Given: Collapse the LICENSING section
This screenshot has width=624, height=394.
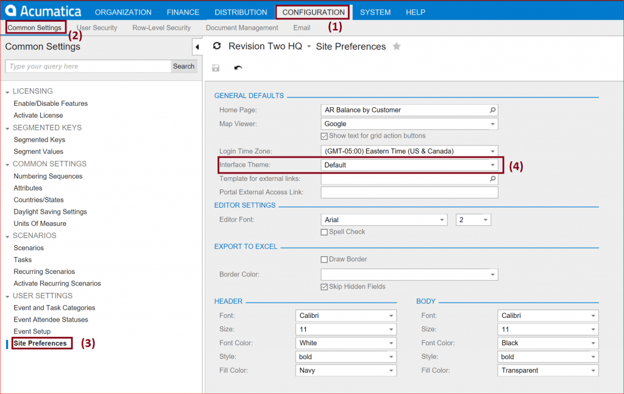Looking at the screenshot, I should point(7,92).
